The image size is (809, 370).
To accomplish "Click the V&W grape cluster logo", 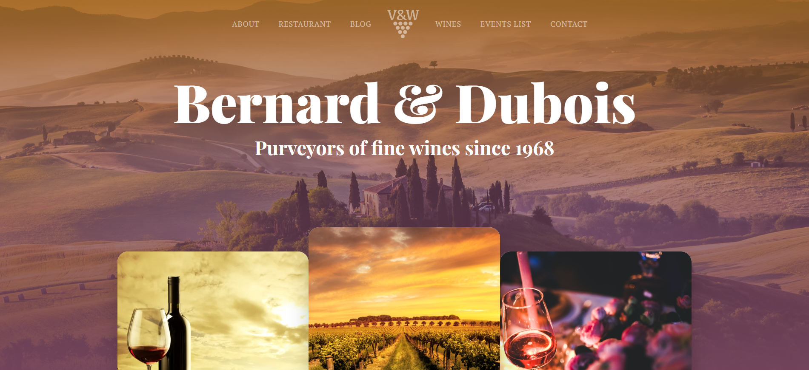I will pyautogui.click(x=403, y=24).
